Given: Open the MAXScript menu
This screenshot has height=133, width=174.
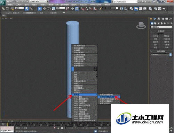Looking at the screenshot, I should (x=96, y=5).
